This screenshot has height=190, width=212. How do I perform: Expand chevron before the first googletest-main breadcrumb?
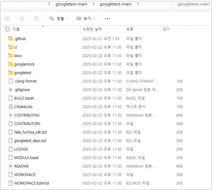click(49, 4)
